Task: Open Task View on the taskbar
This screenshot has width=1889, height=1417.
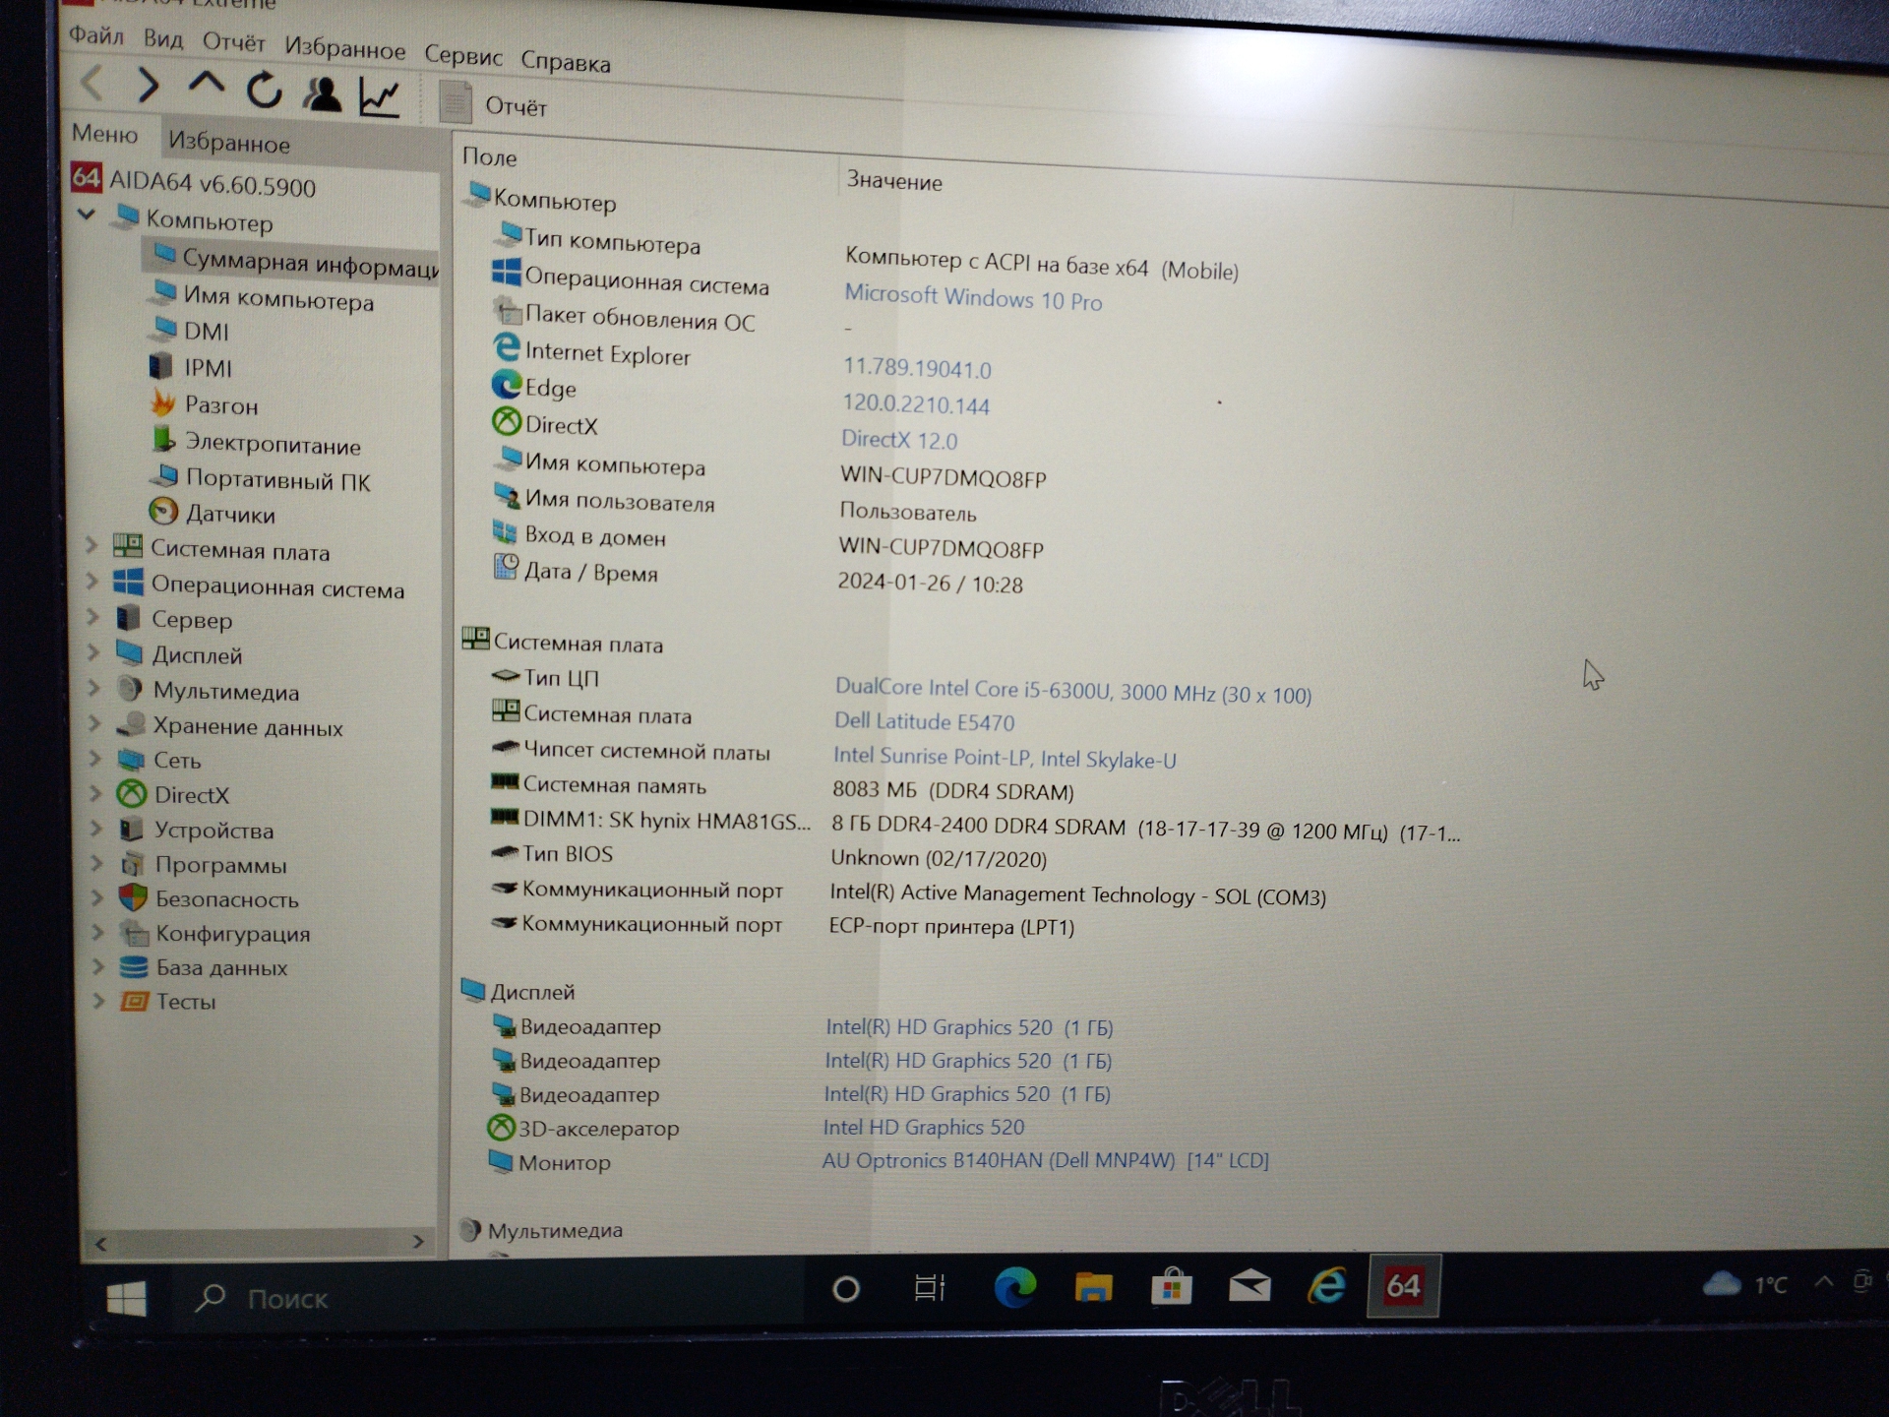Action: click(929, 1287)
